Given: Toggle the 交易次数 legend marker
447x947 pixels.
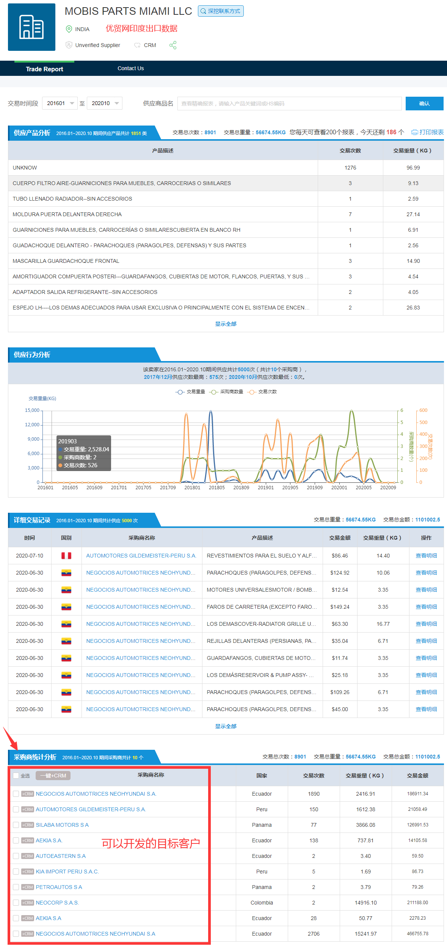Looking at the screenshot, I should [252, 392].
